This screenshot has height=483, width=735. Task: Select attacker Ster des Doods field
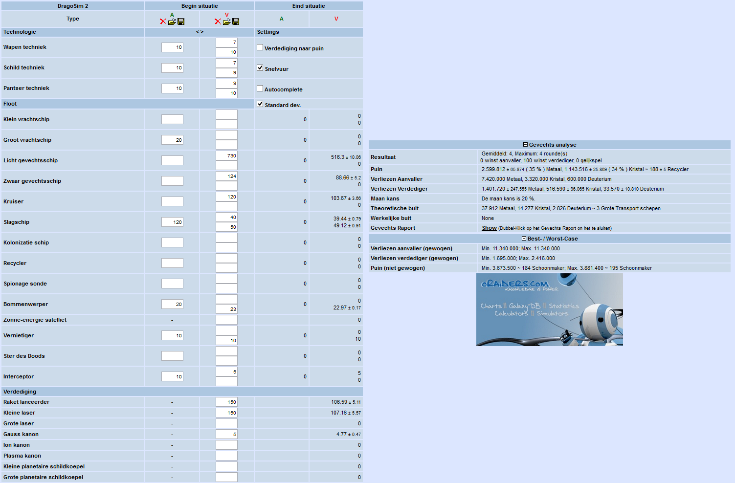pos(172,356)
